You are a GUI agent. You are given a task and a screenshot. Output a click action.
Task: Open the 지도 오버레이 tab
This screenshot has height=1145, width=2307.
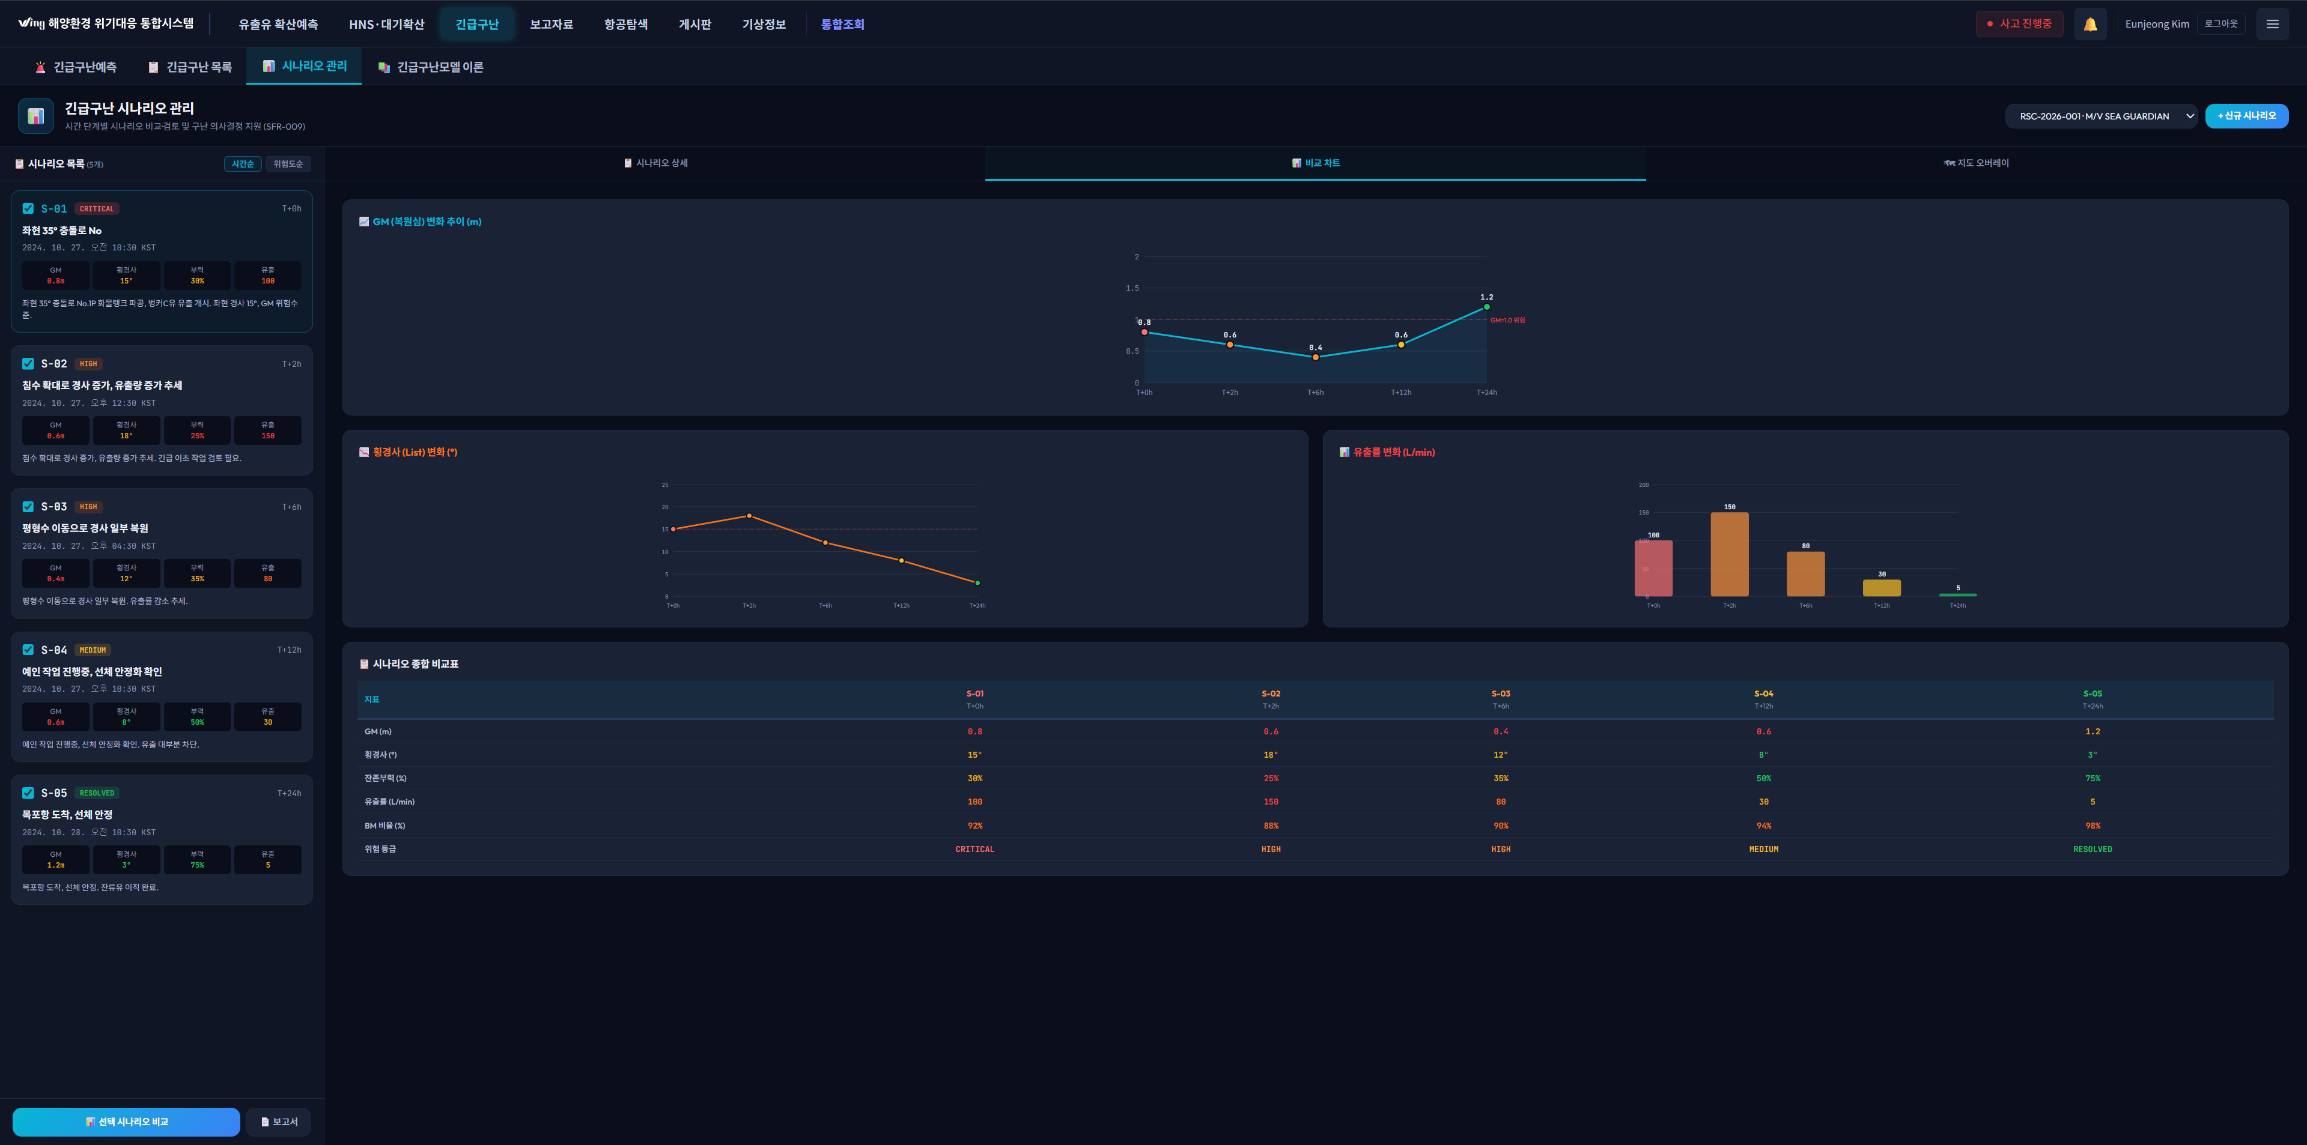click(1975, 163)
